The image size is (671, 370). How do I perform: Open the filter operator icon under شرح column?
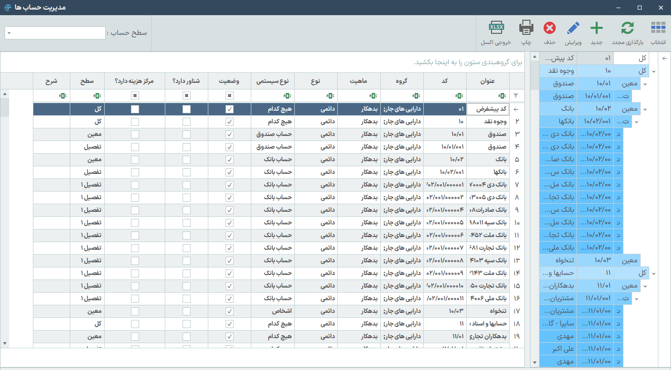click(63, 96)
